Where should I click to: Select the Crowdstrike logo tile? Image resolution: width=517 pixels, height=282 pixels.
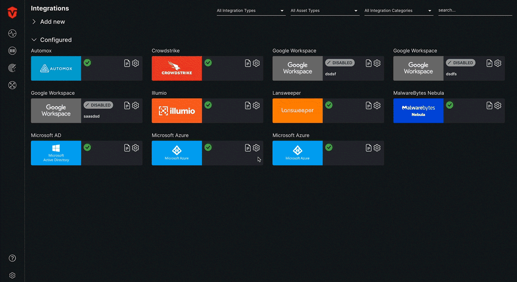coord(177,68)
